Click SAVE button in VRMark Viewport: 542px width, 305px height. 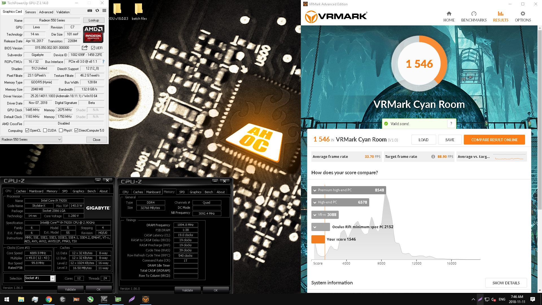pos(450,140)
